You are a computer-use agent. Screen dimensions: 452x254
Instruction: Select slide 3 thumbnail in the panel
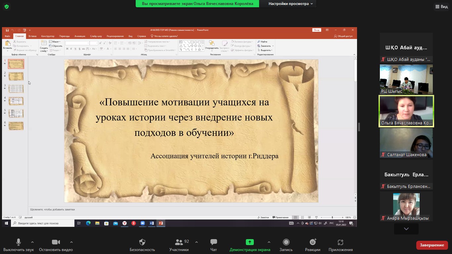(x=16, y=89)
